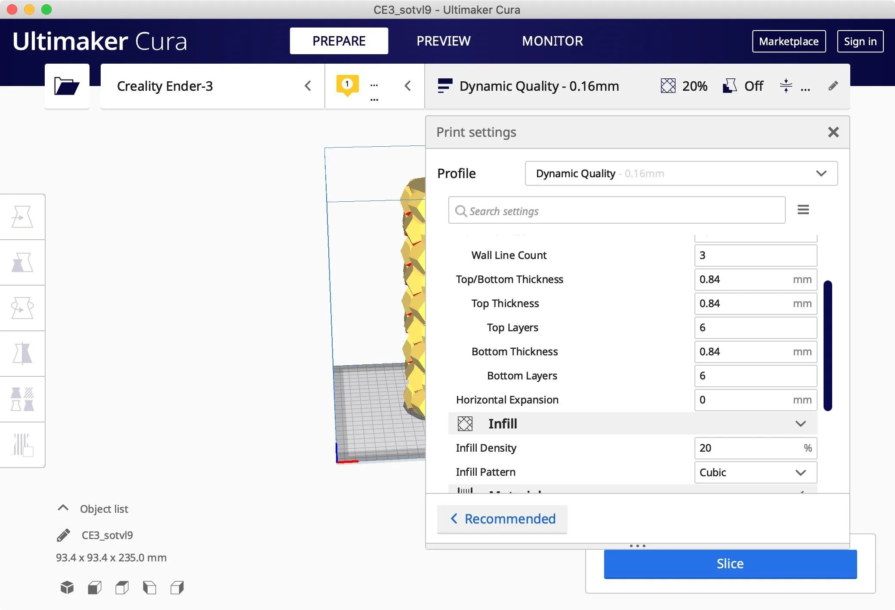Click the infill 20% icon in settings bar
Image resolution: width=895 pixels, height=610 pixels.
coord(668,86)
